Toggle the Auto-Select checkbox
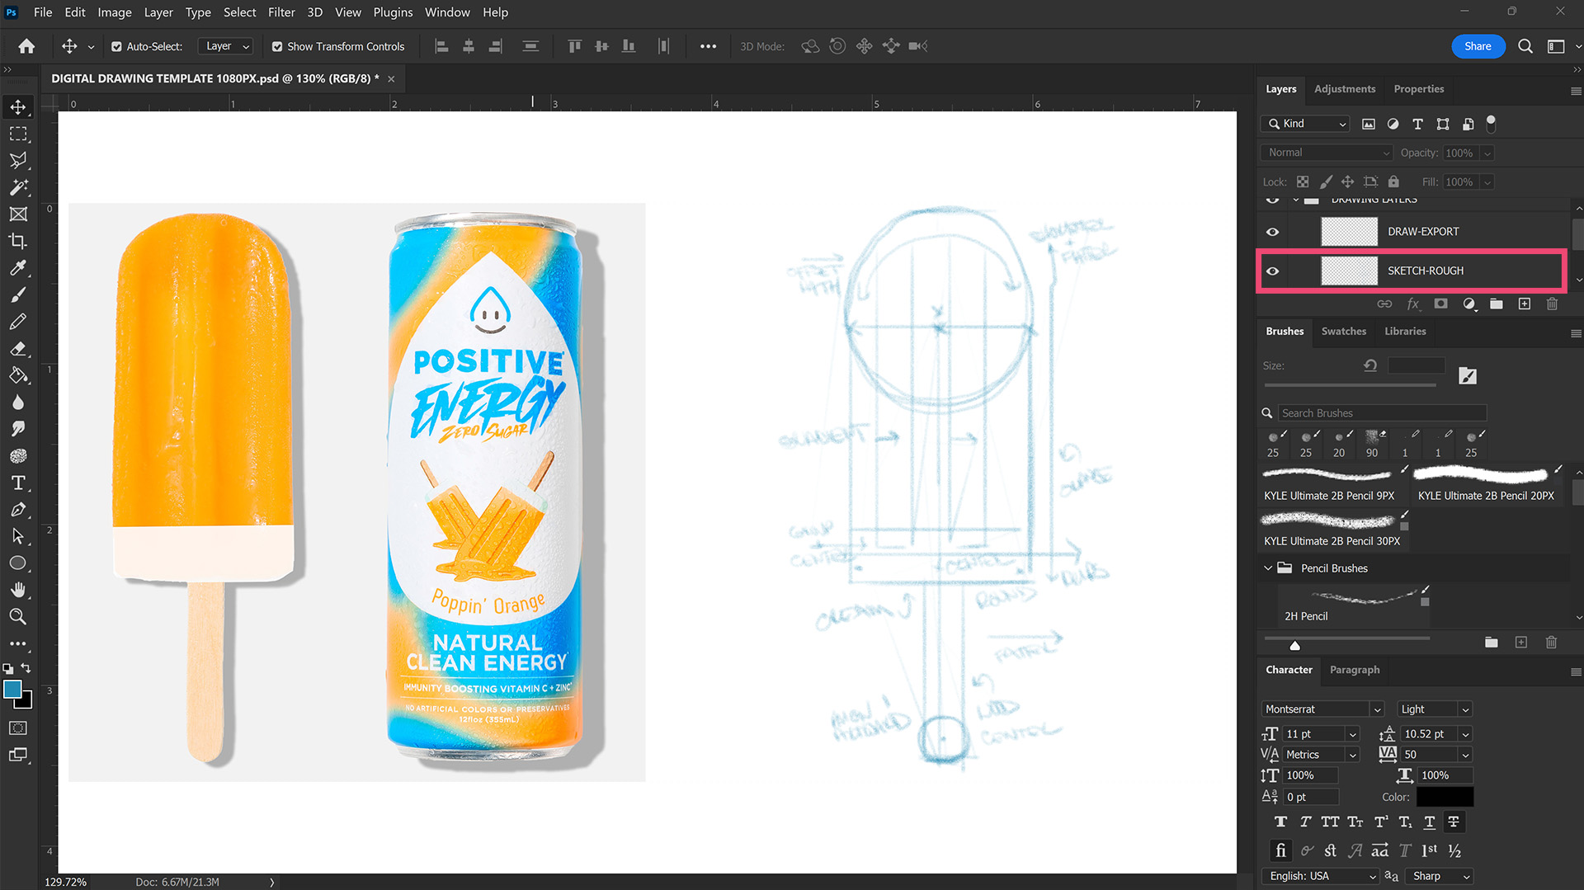Screen dimensions: 1584x890 click(116, 47)
